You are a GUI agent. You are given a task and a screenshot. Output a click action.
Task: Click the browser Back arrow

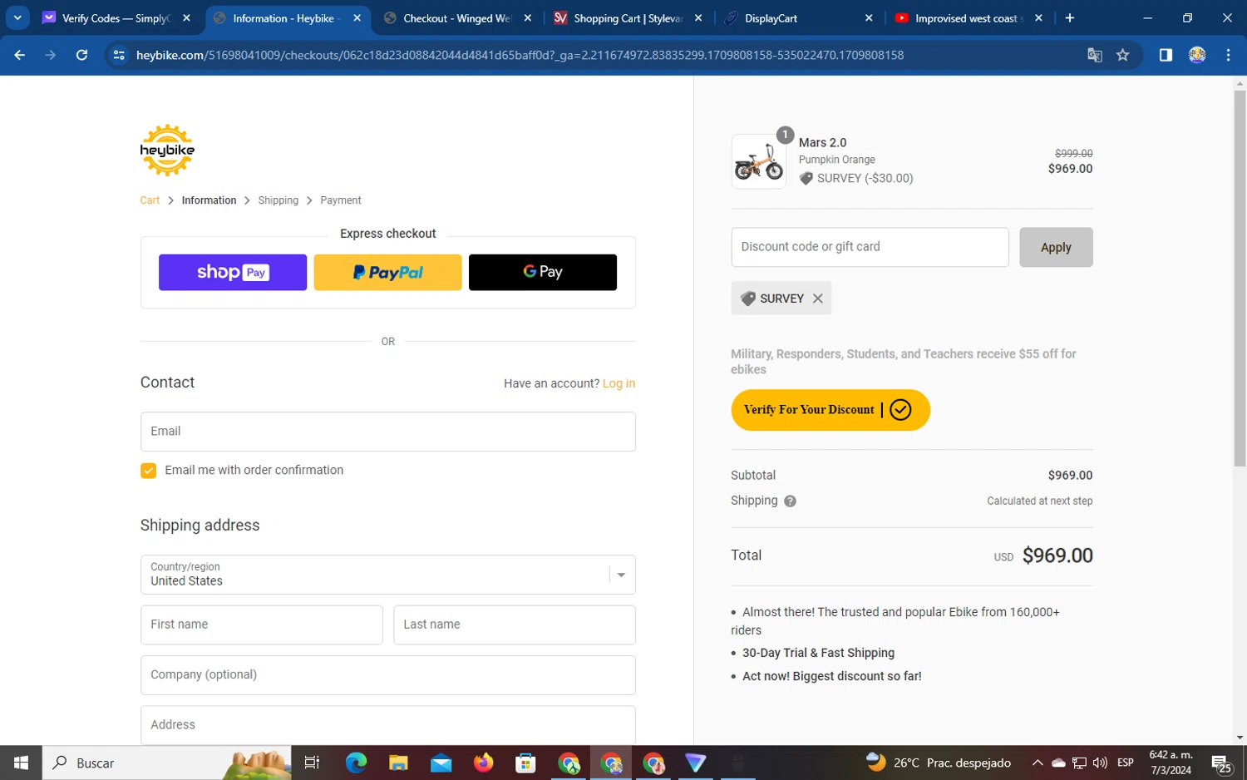coord(19,55)
